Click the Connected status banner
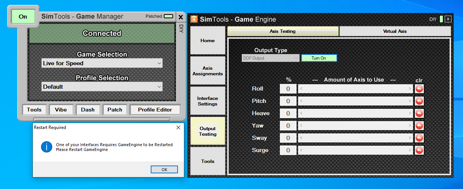463x189 pixels. click(102, 34)
